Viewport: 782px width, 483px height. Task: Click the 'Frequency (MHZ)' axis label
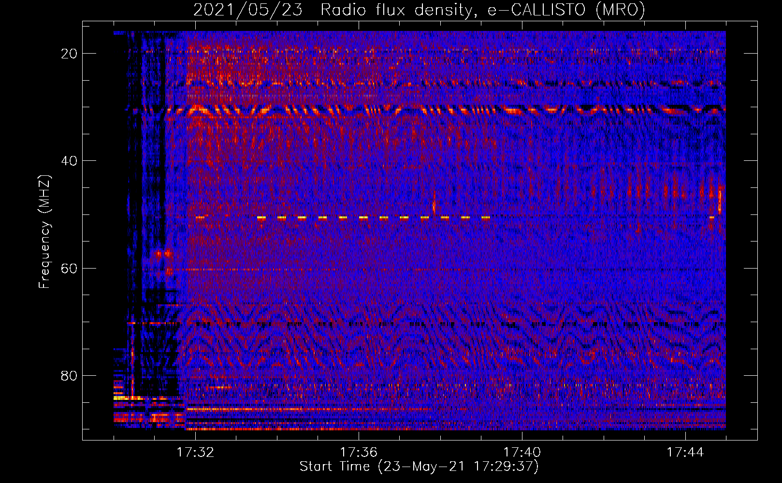click(x=44, y=232)
